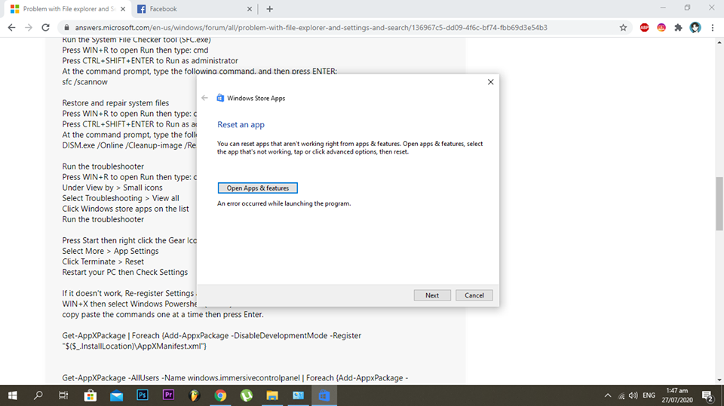Launch Microsoft Store from the taskbar
724x406 pixels.
point(90,395)
